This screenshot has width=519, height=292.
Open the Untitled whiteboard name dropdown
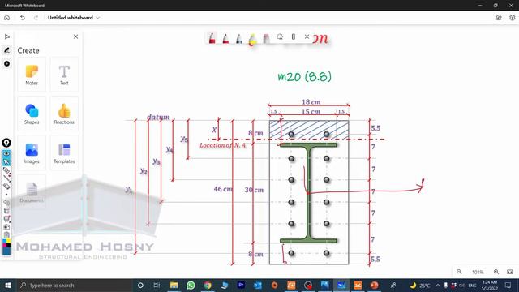click(x=74, y=18)
